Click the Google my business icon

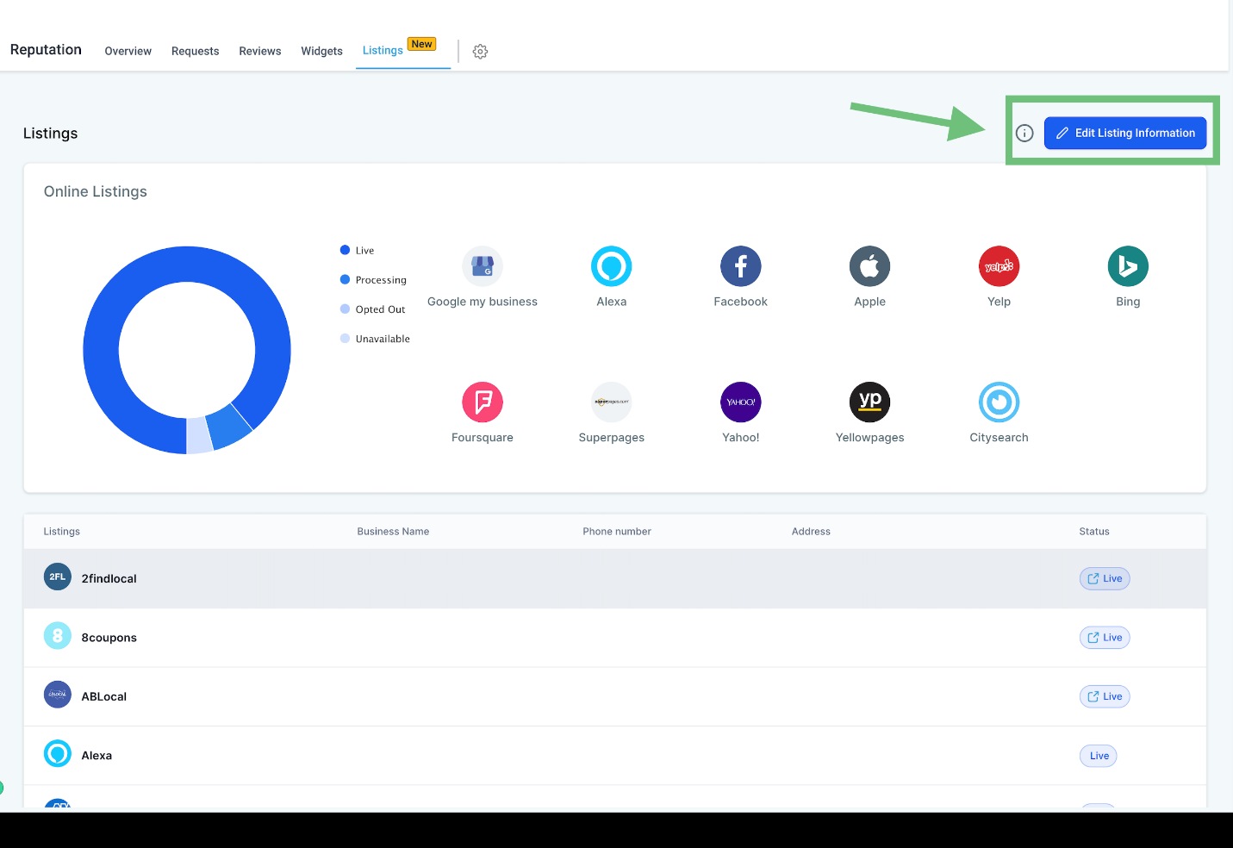(x=483, y=266)
